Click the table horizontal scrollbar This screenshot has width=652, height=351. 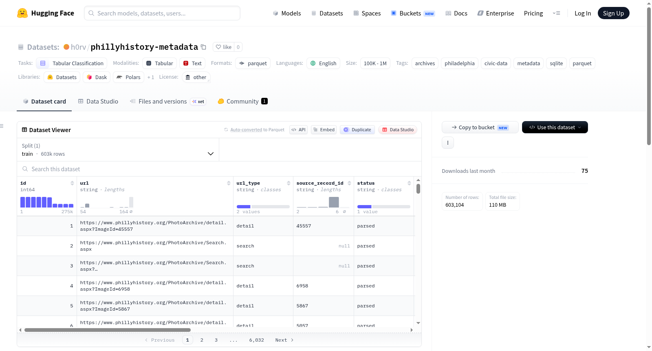point(108,330)
